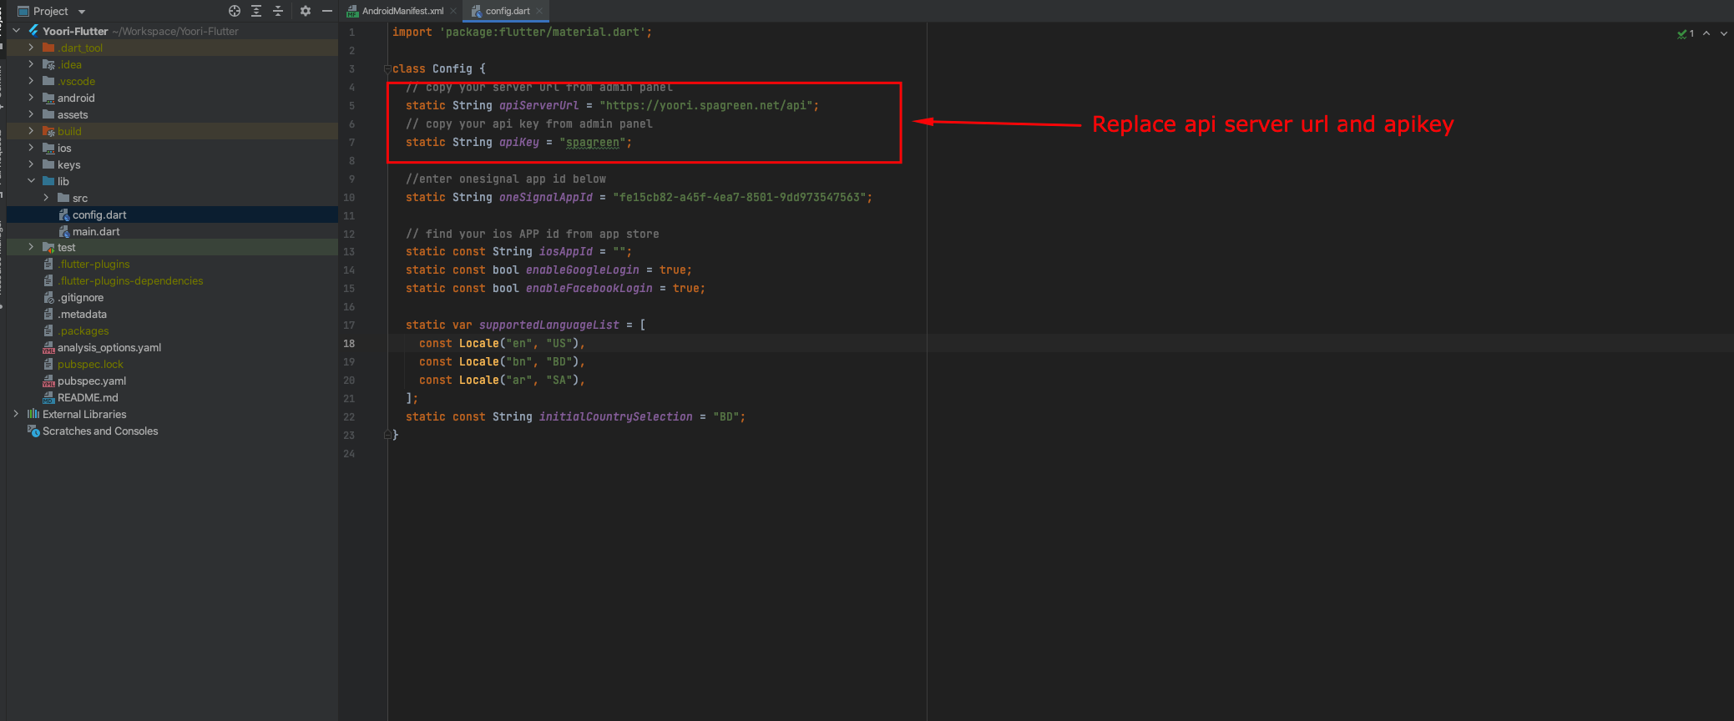Expand External Libraries node
Screen dimensions: 1734x721
tap(16, 414)
